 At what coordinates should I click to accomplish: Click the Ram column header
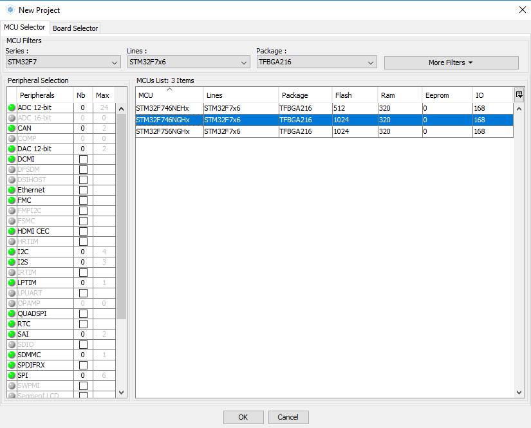[x=400, y=95]
